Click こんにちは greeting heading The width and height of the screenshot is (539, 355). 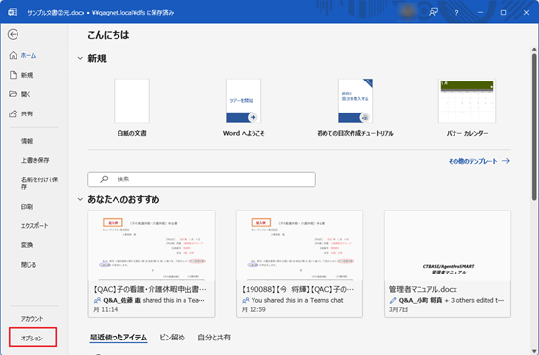108,35
